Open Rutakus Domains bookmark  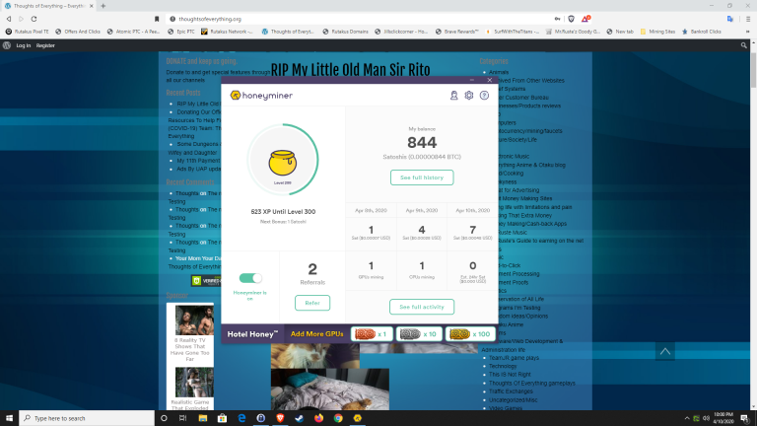tap(345, 32)
